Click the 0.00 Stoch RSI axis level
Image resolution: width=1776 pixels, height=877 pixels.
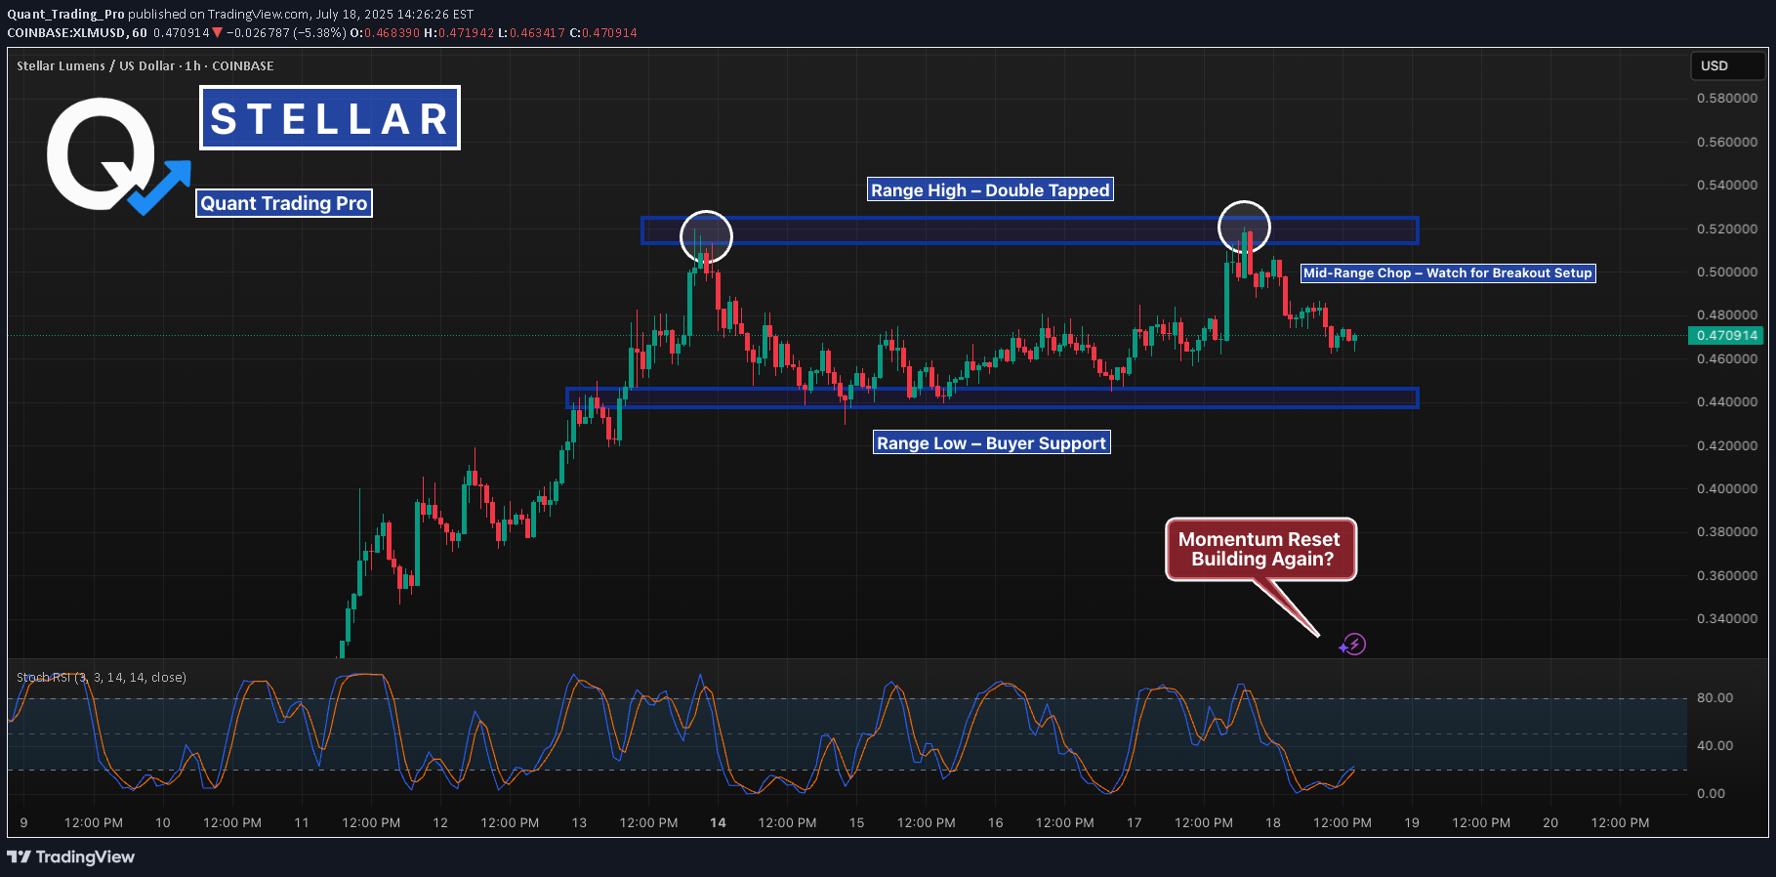(x=1711, y=793)
